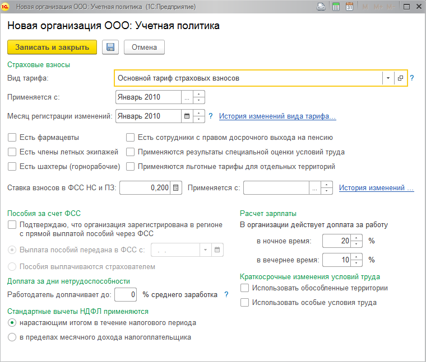
Task: Select в пределах месячного дохода налогоплательщика option
Action: click(12, 337)
